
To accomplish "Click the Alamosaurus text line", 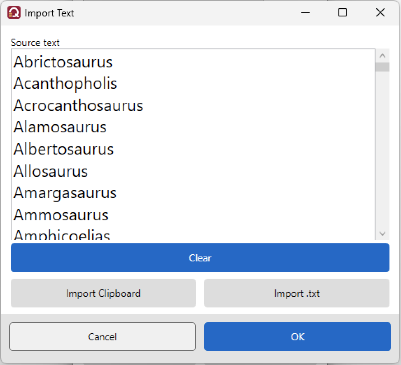I will (60, 127).
